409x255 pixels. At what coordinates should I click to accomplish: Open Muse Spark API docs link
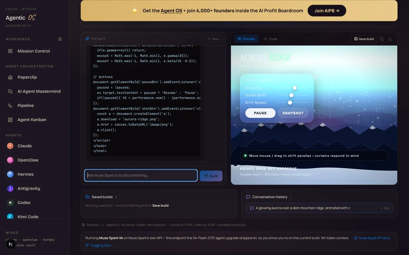tap(374, 238)
